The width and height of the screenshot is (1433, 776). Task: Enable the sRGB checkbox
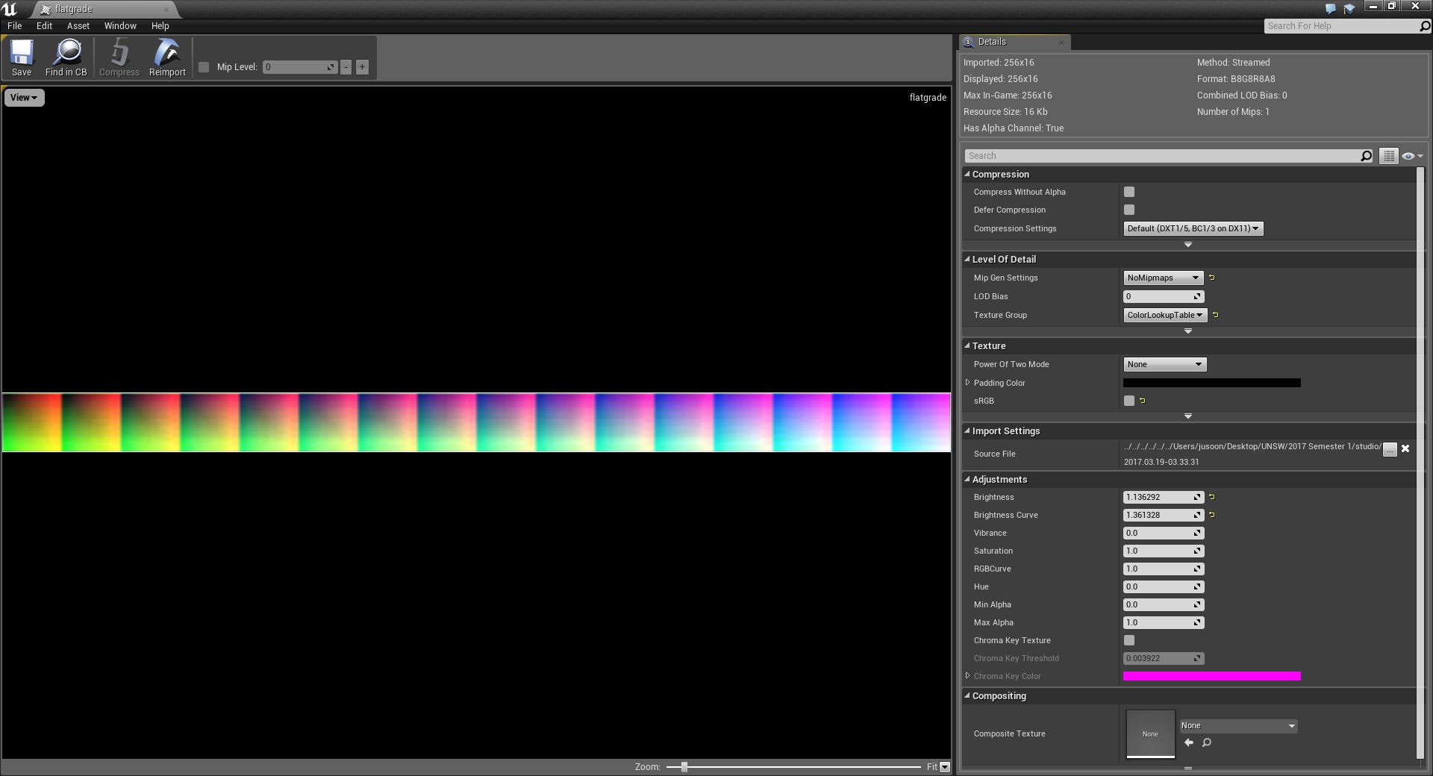[1128, 401]
